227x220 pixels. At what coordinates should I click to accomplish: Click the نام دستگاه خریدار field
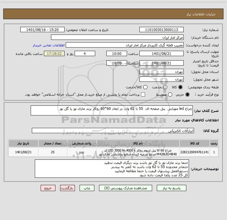[117, 38]
